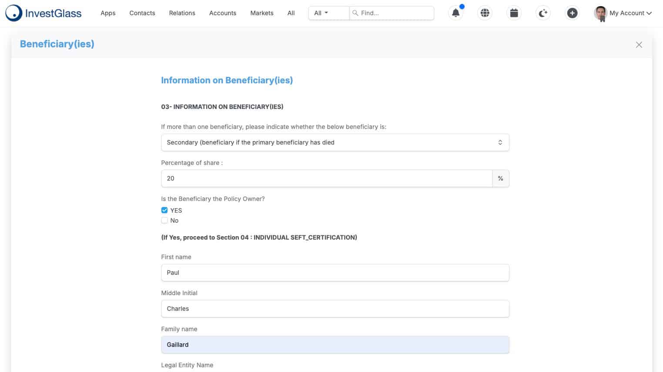This screenshot has height=372, width=663.
Task: Open the beneficiary type dropdown
Action: click(335, 142)
